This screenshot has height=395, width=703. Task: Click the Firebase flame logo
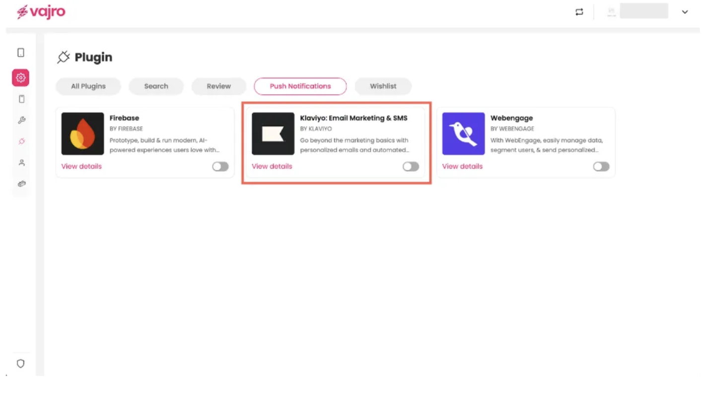click(x=82, y=133)
